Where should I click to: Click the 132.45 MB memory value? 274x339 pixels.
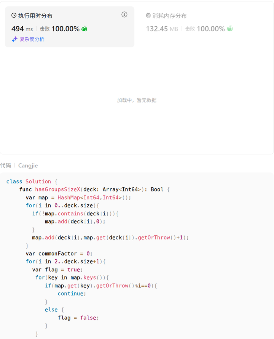coord(162,29)
